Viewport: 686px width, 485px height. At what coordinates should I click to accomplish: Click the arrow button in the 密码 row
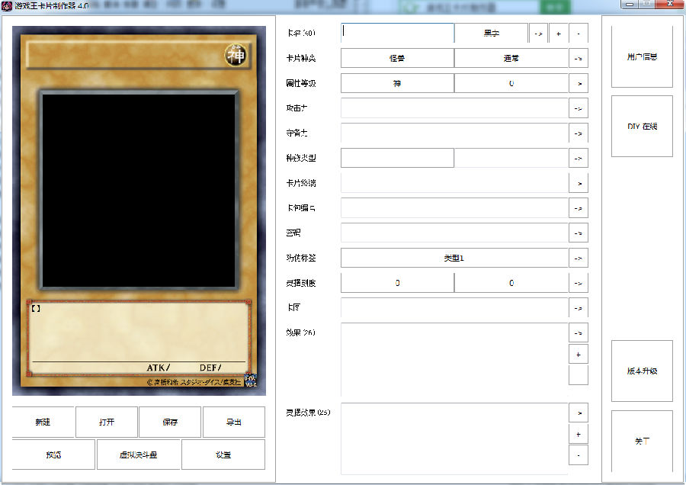579,233
